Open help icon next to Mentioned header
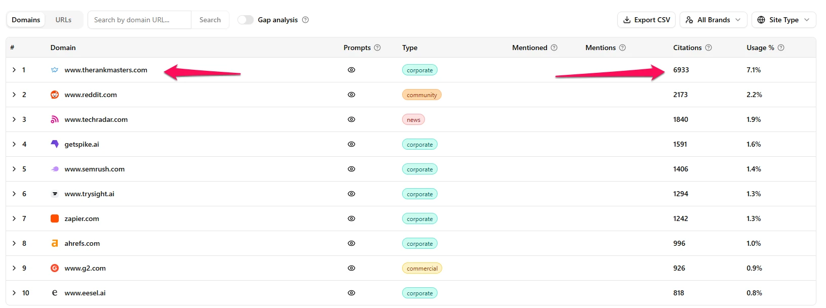Viewport: 826px width, 308px height. [x=554, y=48]
